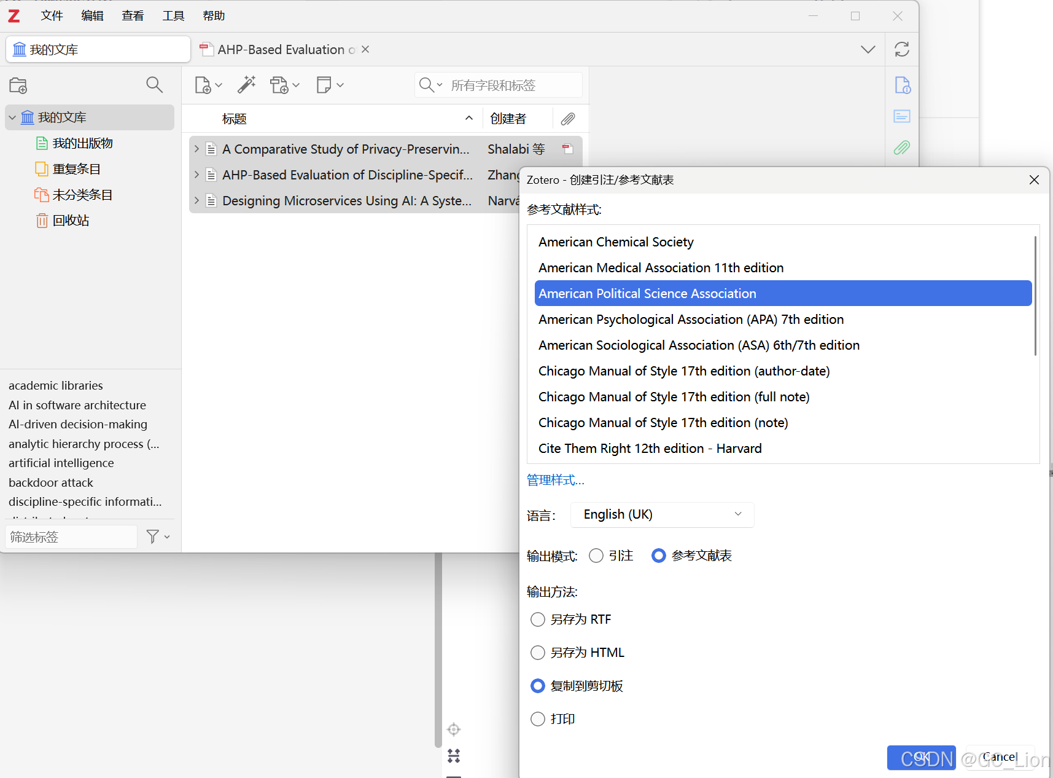Expand the Designing Microservices item row
The image size is (1053, 778).
(196, 200)
